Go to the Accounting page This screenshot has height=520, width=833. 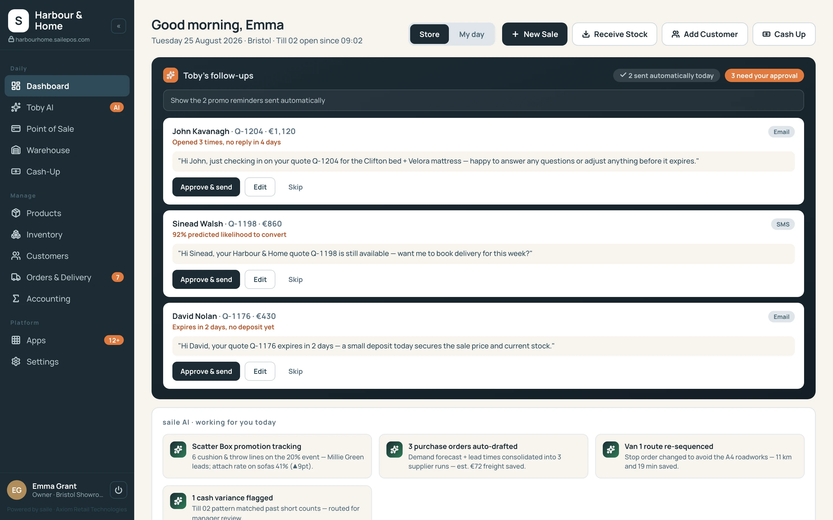pos(67,298)
